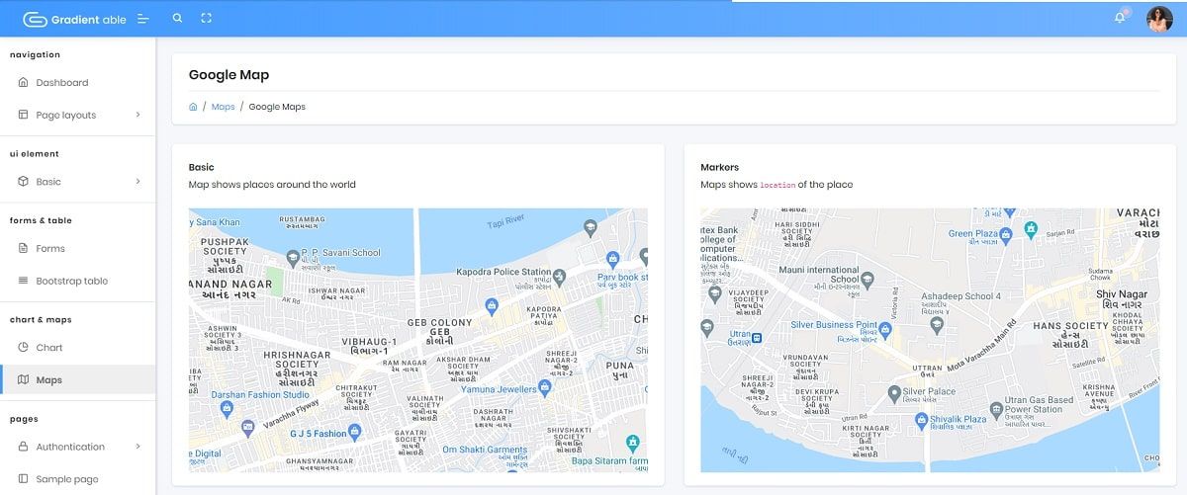
Task: Click the Sample page icon
Action: point(24,479)
